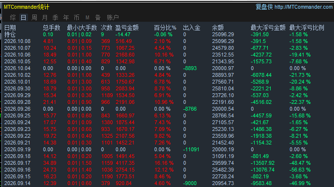Click the profit value 4117.35
The width and height of the screenshot is (334, 187).
tap(125, 163)
